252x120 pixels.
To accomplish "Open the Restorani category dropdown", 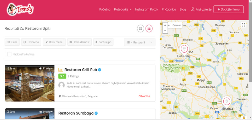I will click(x=140, y=42).
